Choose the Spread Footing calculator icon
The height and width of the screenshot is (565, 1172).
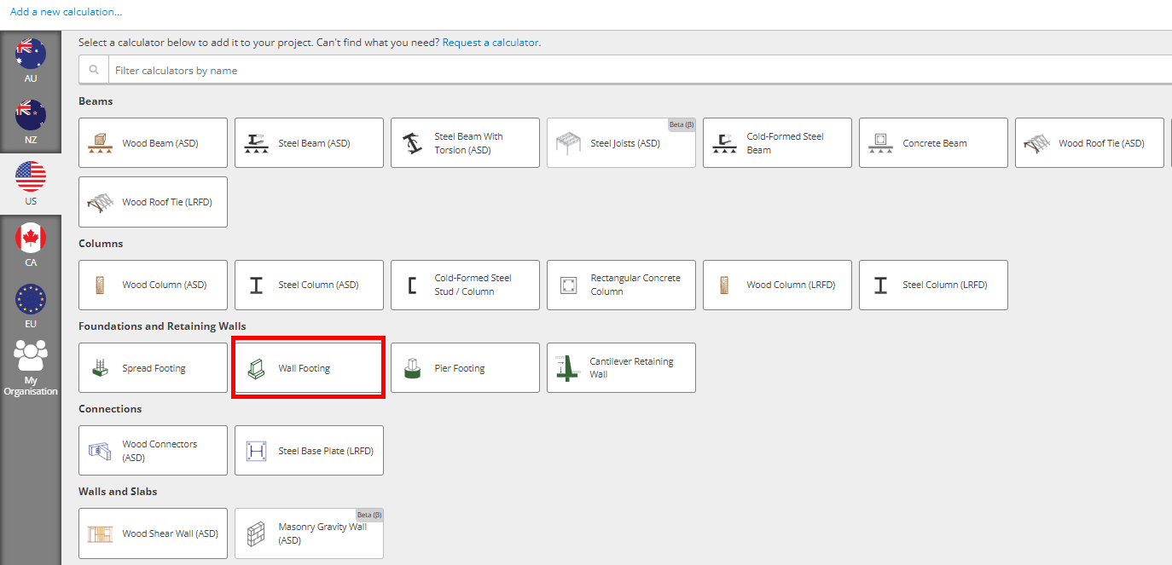tap(101, 368)
